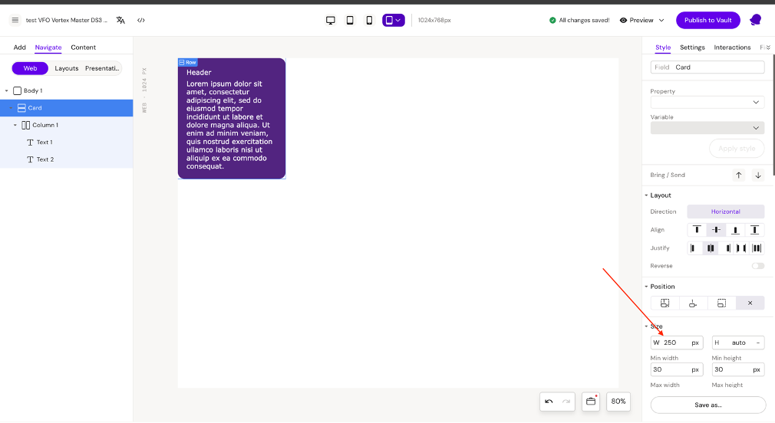Open the hamburger menu
The width and height of the screenshot is (775, 423).
15,20
